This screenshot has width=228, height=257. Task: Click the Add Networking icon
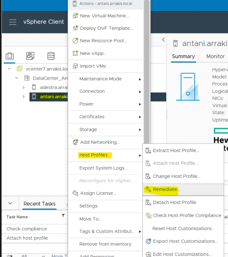pyautogui.click(x=75, y=142)
